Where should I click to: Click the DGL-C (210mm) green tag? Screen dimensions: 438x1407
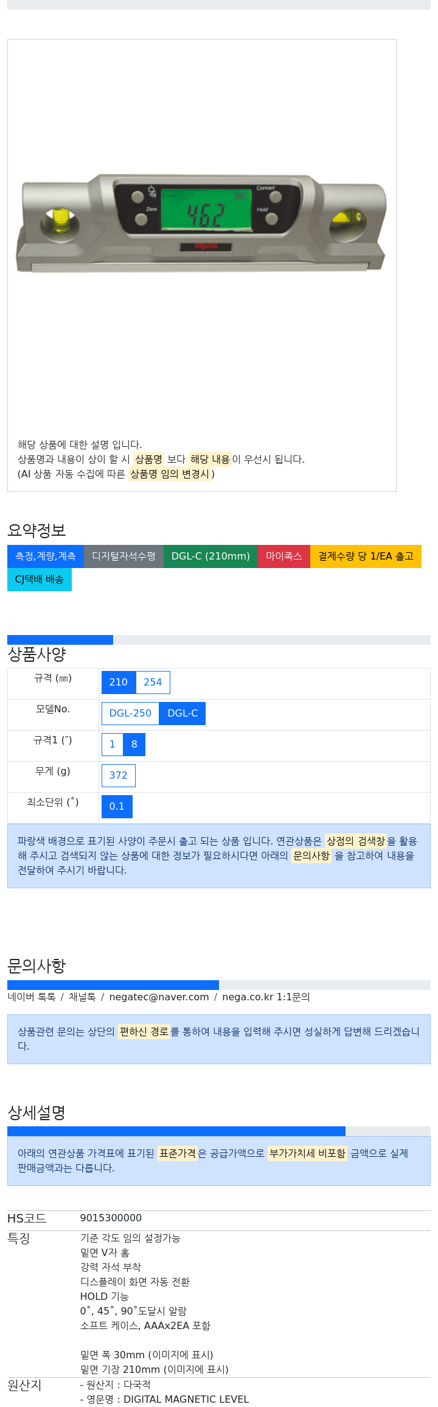pyautogui.click(x=210, y=556)
